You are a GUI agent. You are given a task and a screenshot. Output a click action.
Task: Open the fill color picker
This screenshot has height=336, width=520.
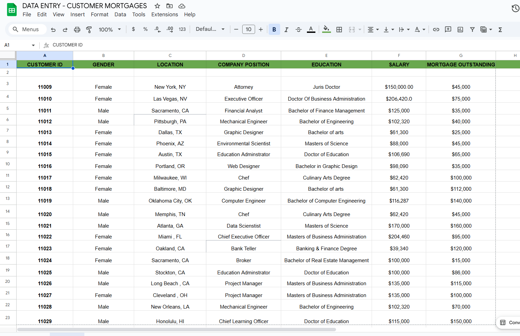[326, 29]
